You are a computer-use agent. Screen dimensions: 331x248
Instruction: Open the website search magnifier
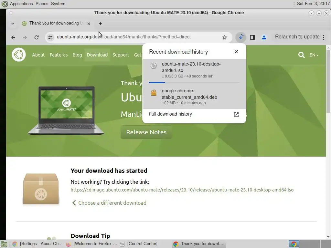point(301,55)
